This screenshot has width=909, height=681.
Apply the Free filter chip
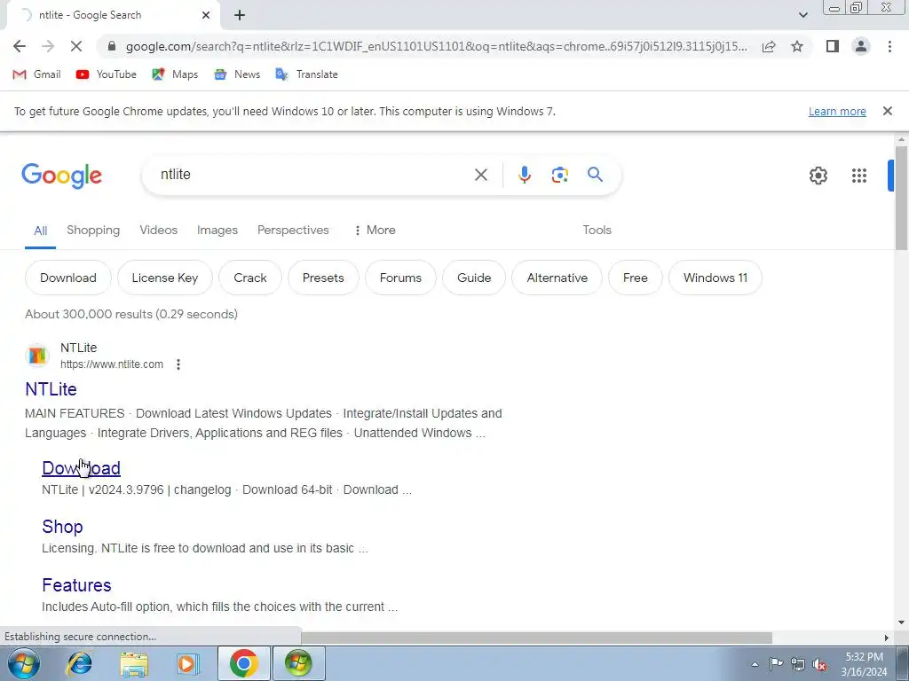click(635, 278)
